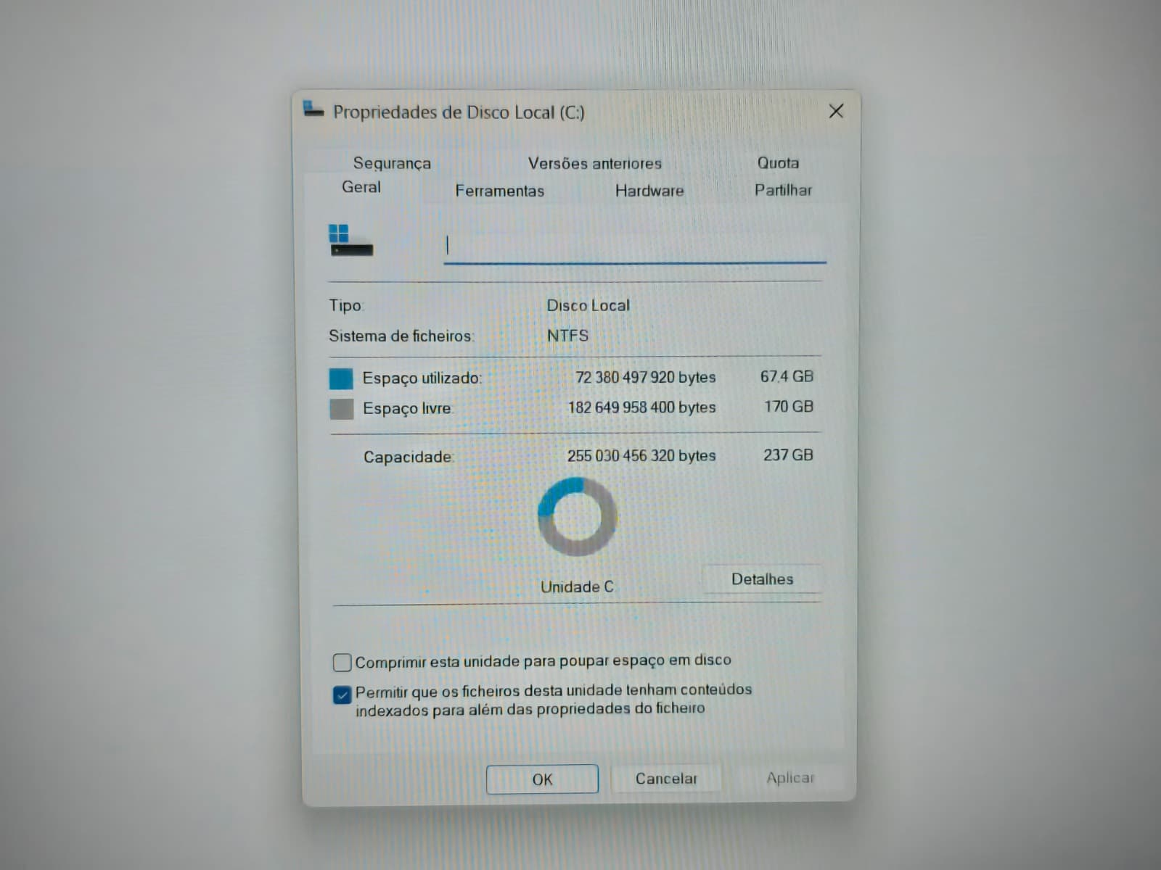This screenshot has width=1161, height=870.
Task: Click the drive icon in the title bar
Action: pos(313,110)
